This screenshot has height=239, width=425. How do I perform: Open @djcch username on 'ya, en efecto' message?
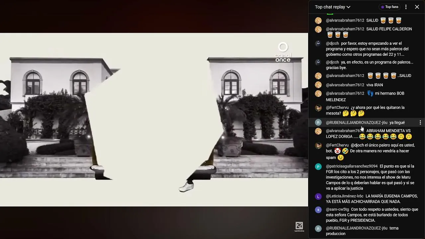(332, 62)
